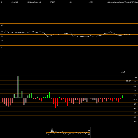Click the value 13 in the mini chart
The height and width of the screenshot is (138, 138).
point(89,134)
